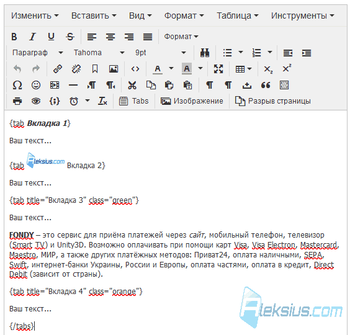Align text left
The height and width of the screenshot is (335, 350).
92,37
